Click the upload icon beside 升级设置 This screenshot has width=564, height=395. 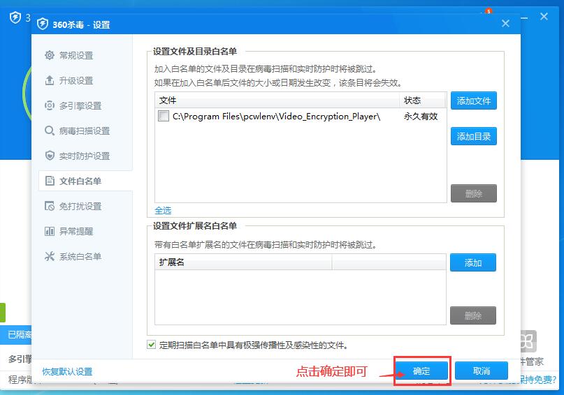coord(50,80)
